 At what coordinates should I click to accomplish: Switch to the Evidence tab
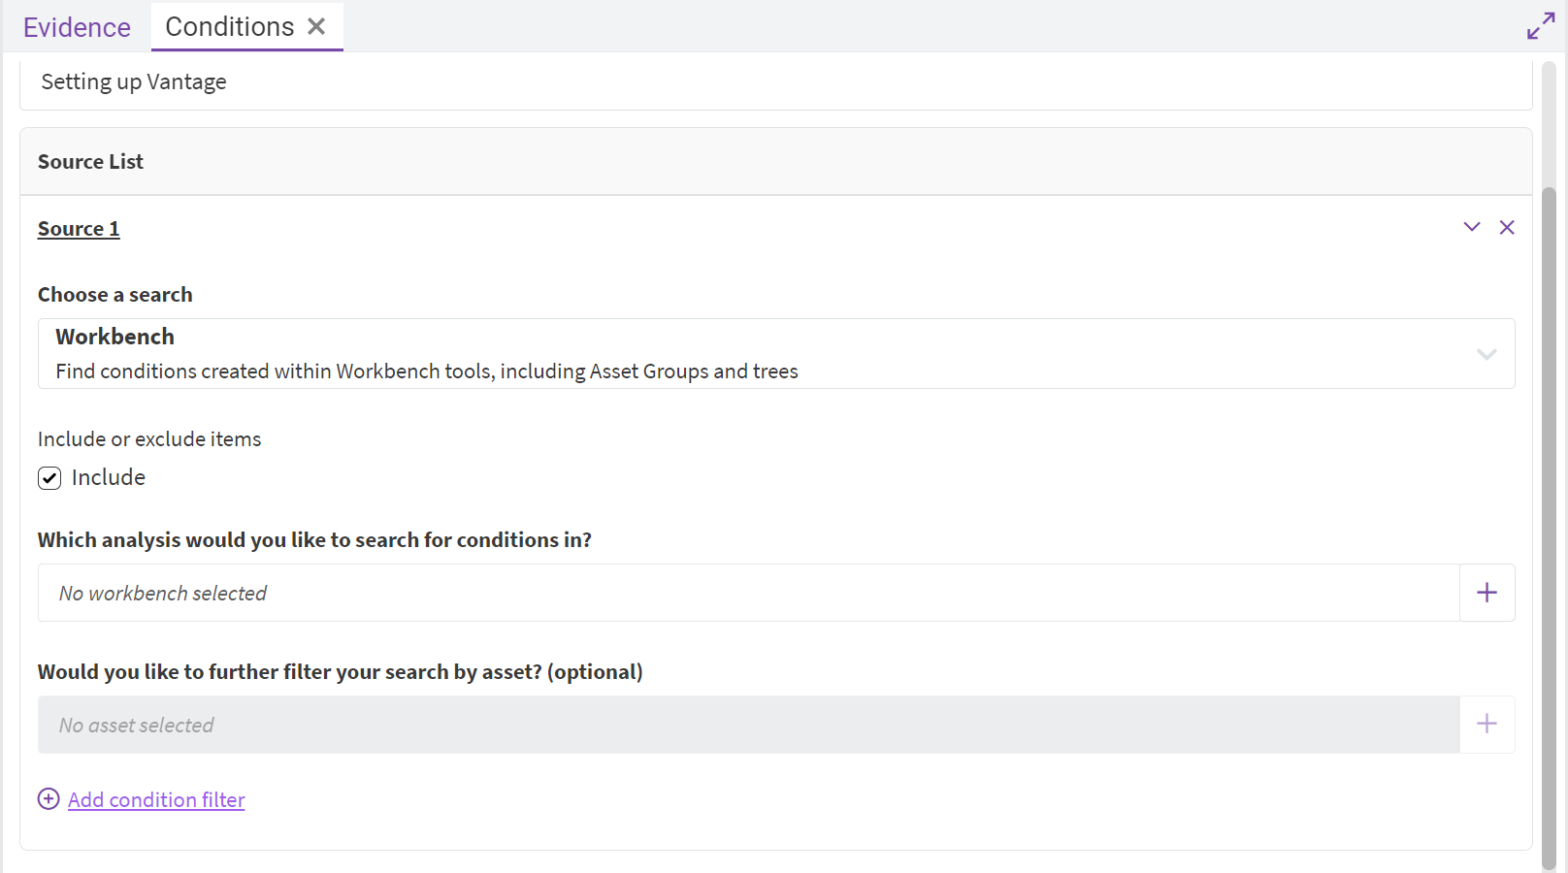77,27
